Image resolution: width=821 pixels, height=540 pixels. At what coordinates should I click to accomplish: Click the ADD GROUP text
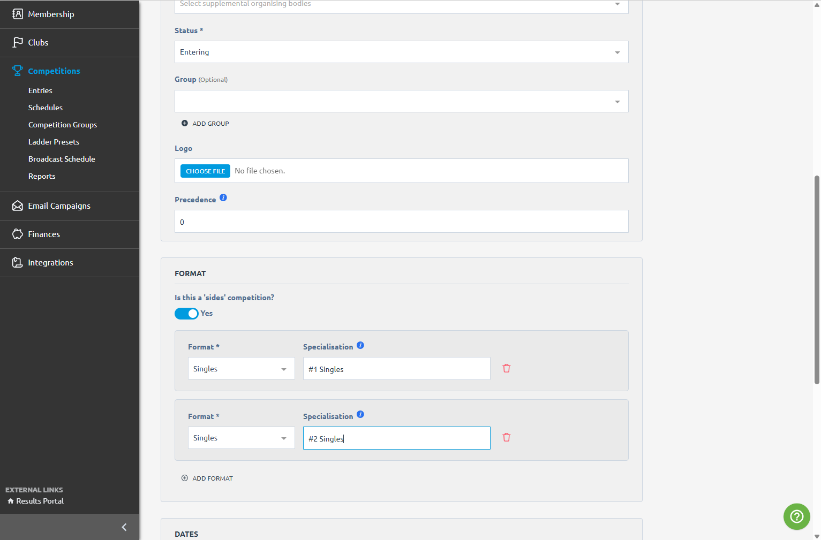[x=210, y=124]
